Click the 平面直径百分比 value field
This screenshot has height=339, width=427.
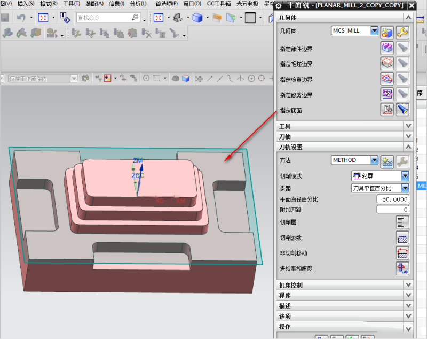392,199
